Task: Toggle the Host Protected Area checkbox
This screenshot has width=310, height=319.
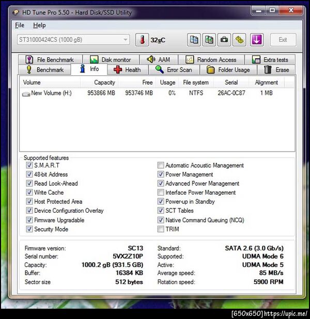Action: [29, 201]
